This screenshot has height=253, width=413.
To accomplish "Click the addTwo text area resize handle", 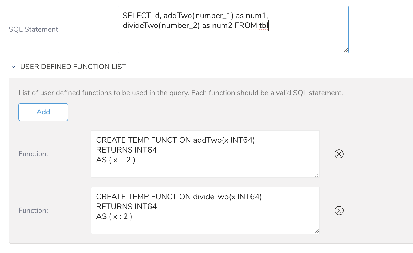I will click(x=317, y=175).
